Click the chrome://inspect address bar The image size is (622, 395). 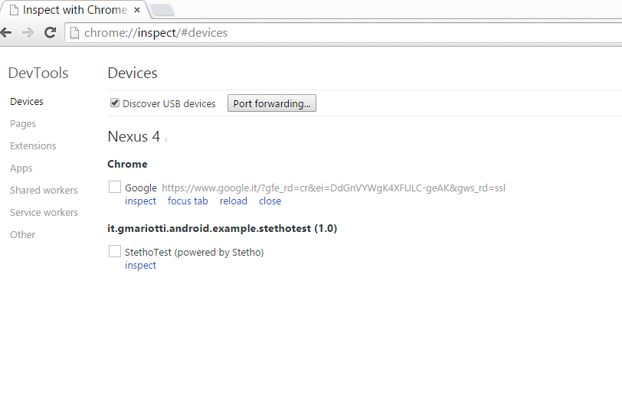pos(345,33)
